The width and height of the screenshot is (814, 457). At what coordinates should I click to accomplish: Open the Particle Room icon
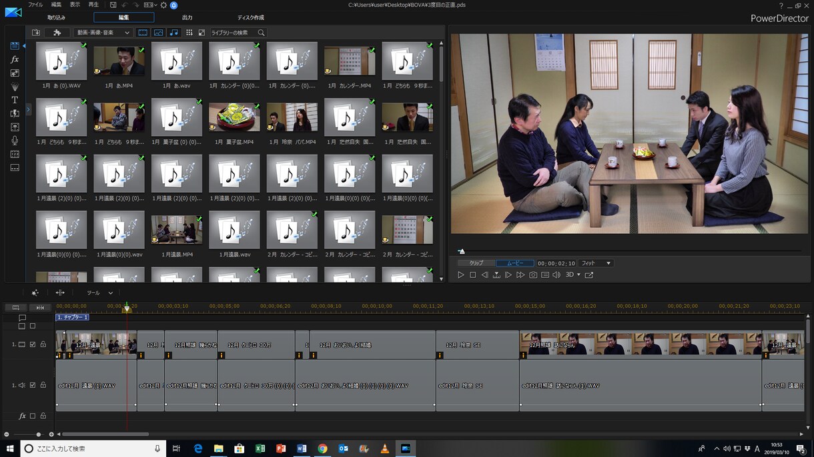pyautogui.click(x=15, y=87)
